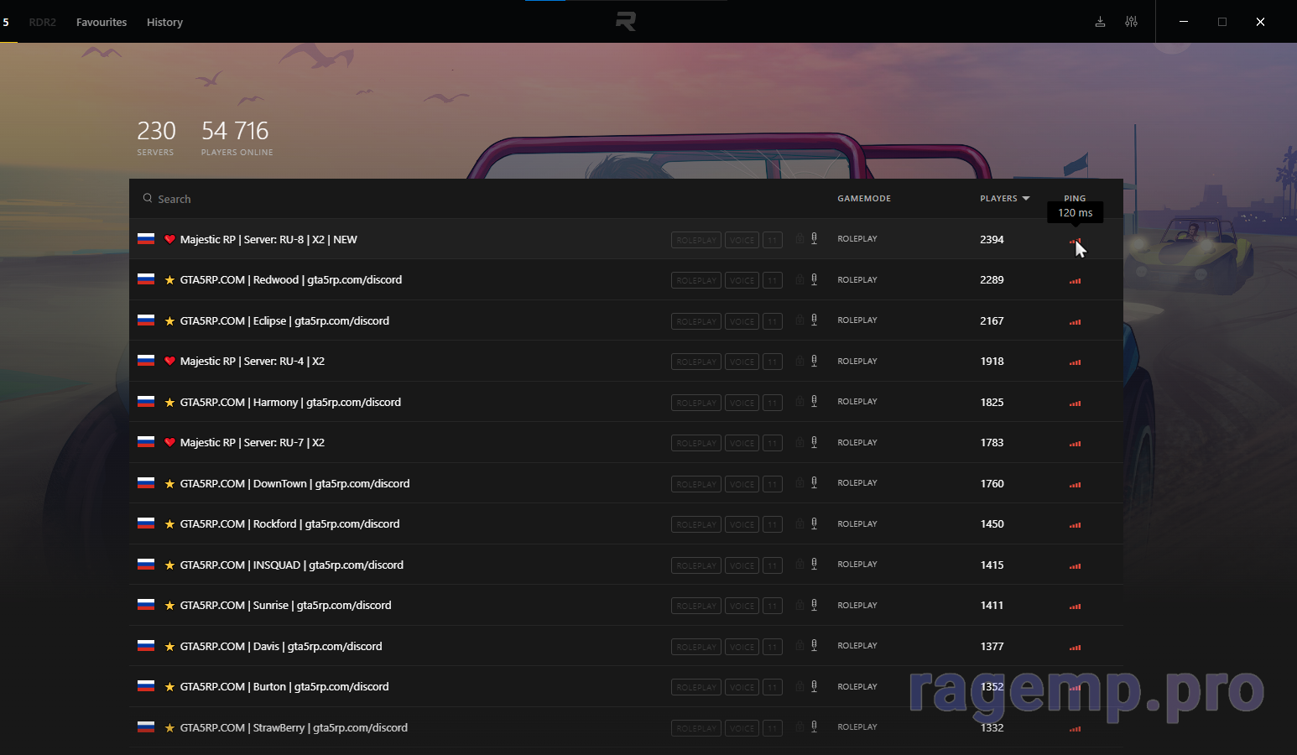This screenshot has width=1297, height=755.
Task: Click heart icon for Majestic RP RU-8
Action: click(x=169, y=240)
